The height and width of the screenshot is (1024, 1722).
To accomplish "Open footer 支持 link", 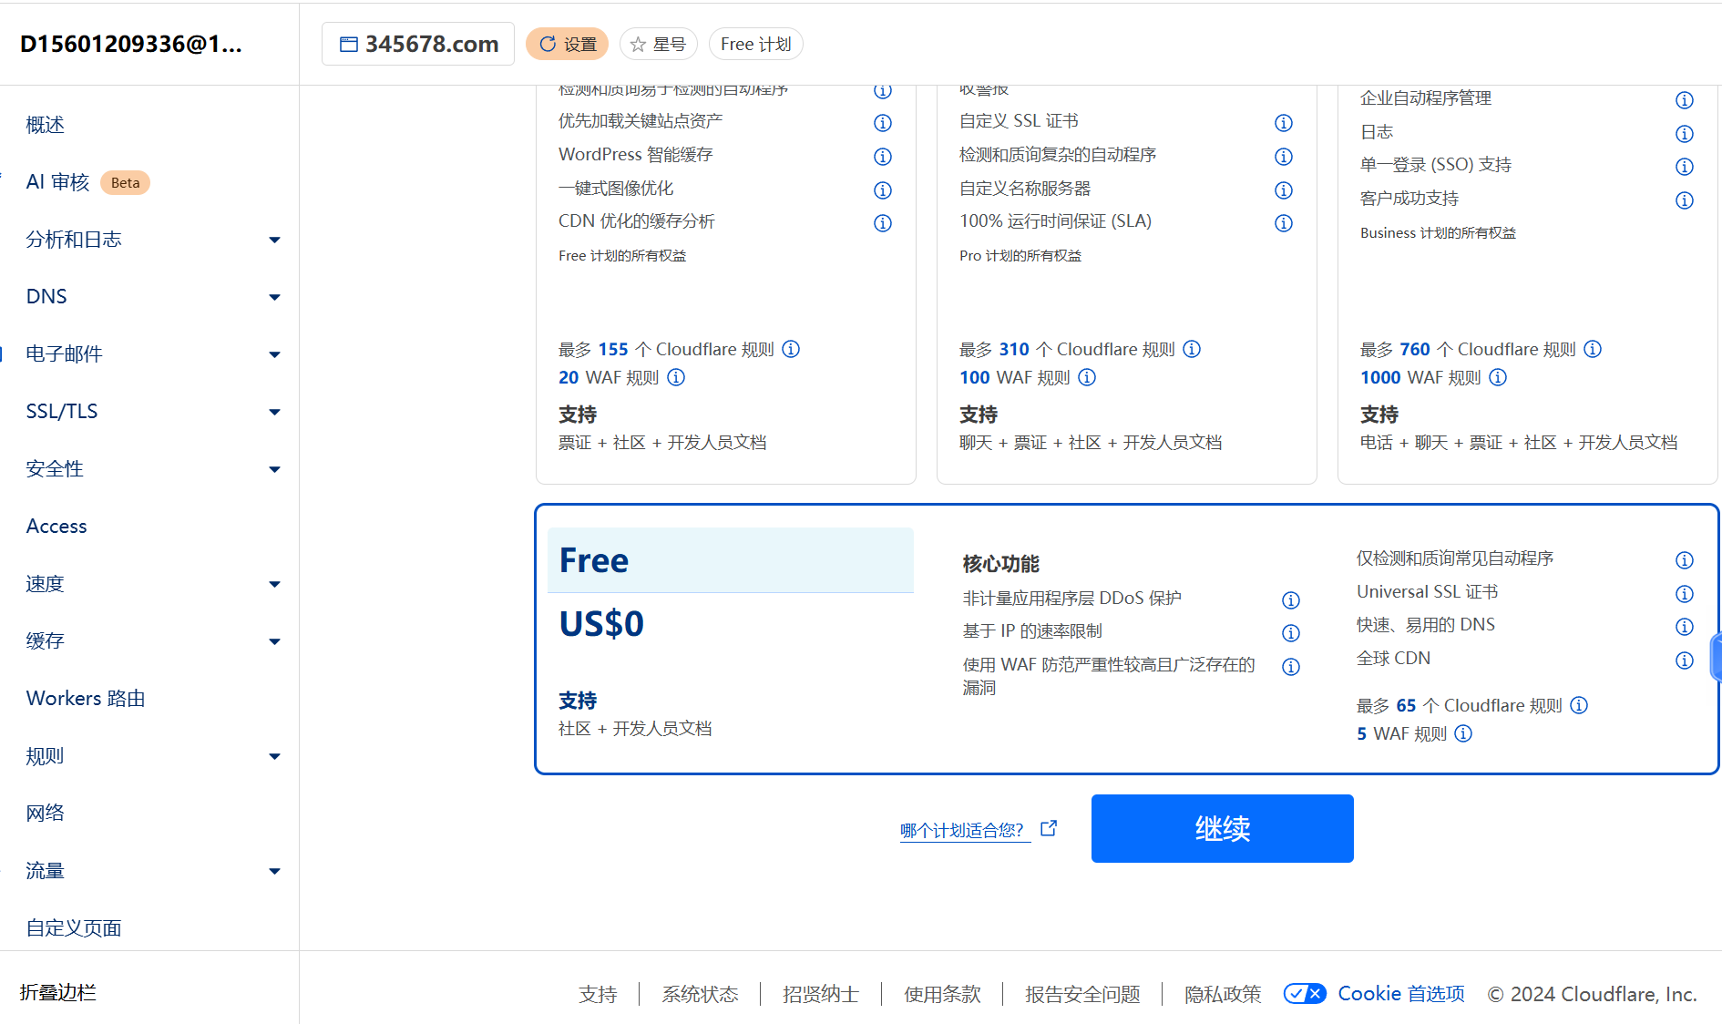I will [598, 994].
